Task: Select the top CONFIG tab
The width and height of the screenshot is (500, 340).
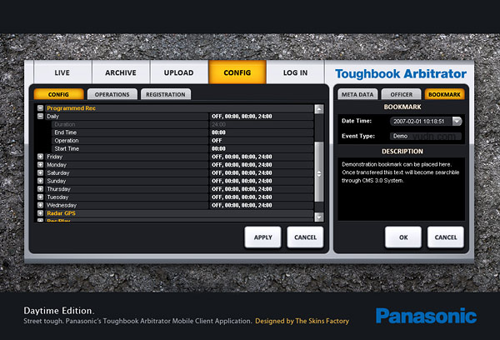Action: click(237, 72)
